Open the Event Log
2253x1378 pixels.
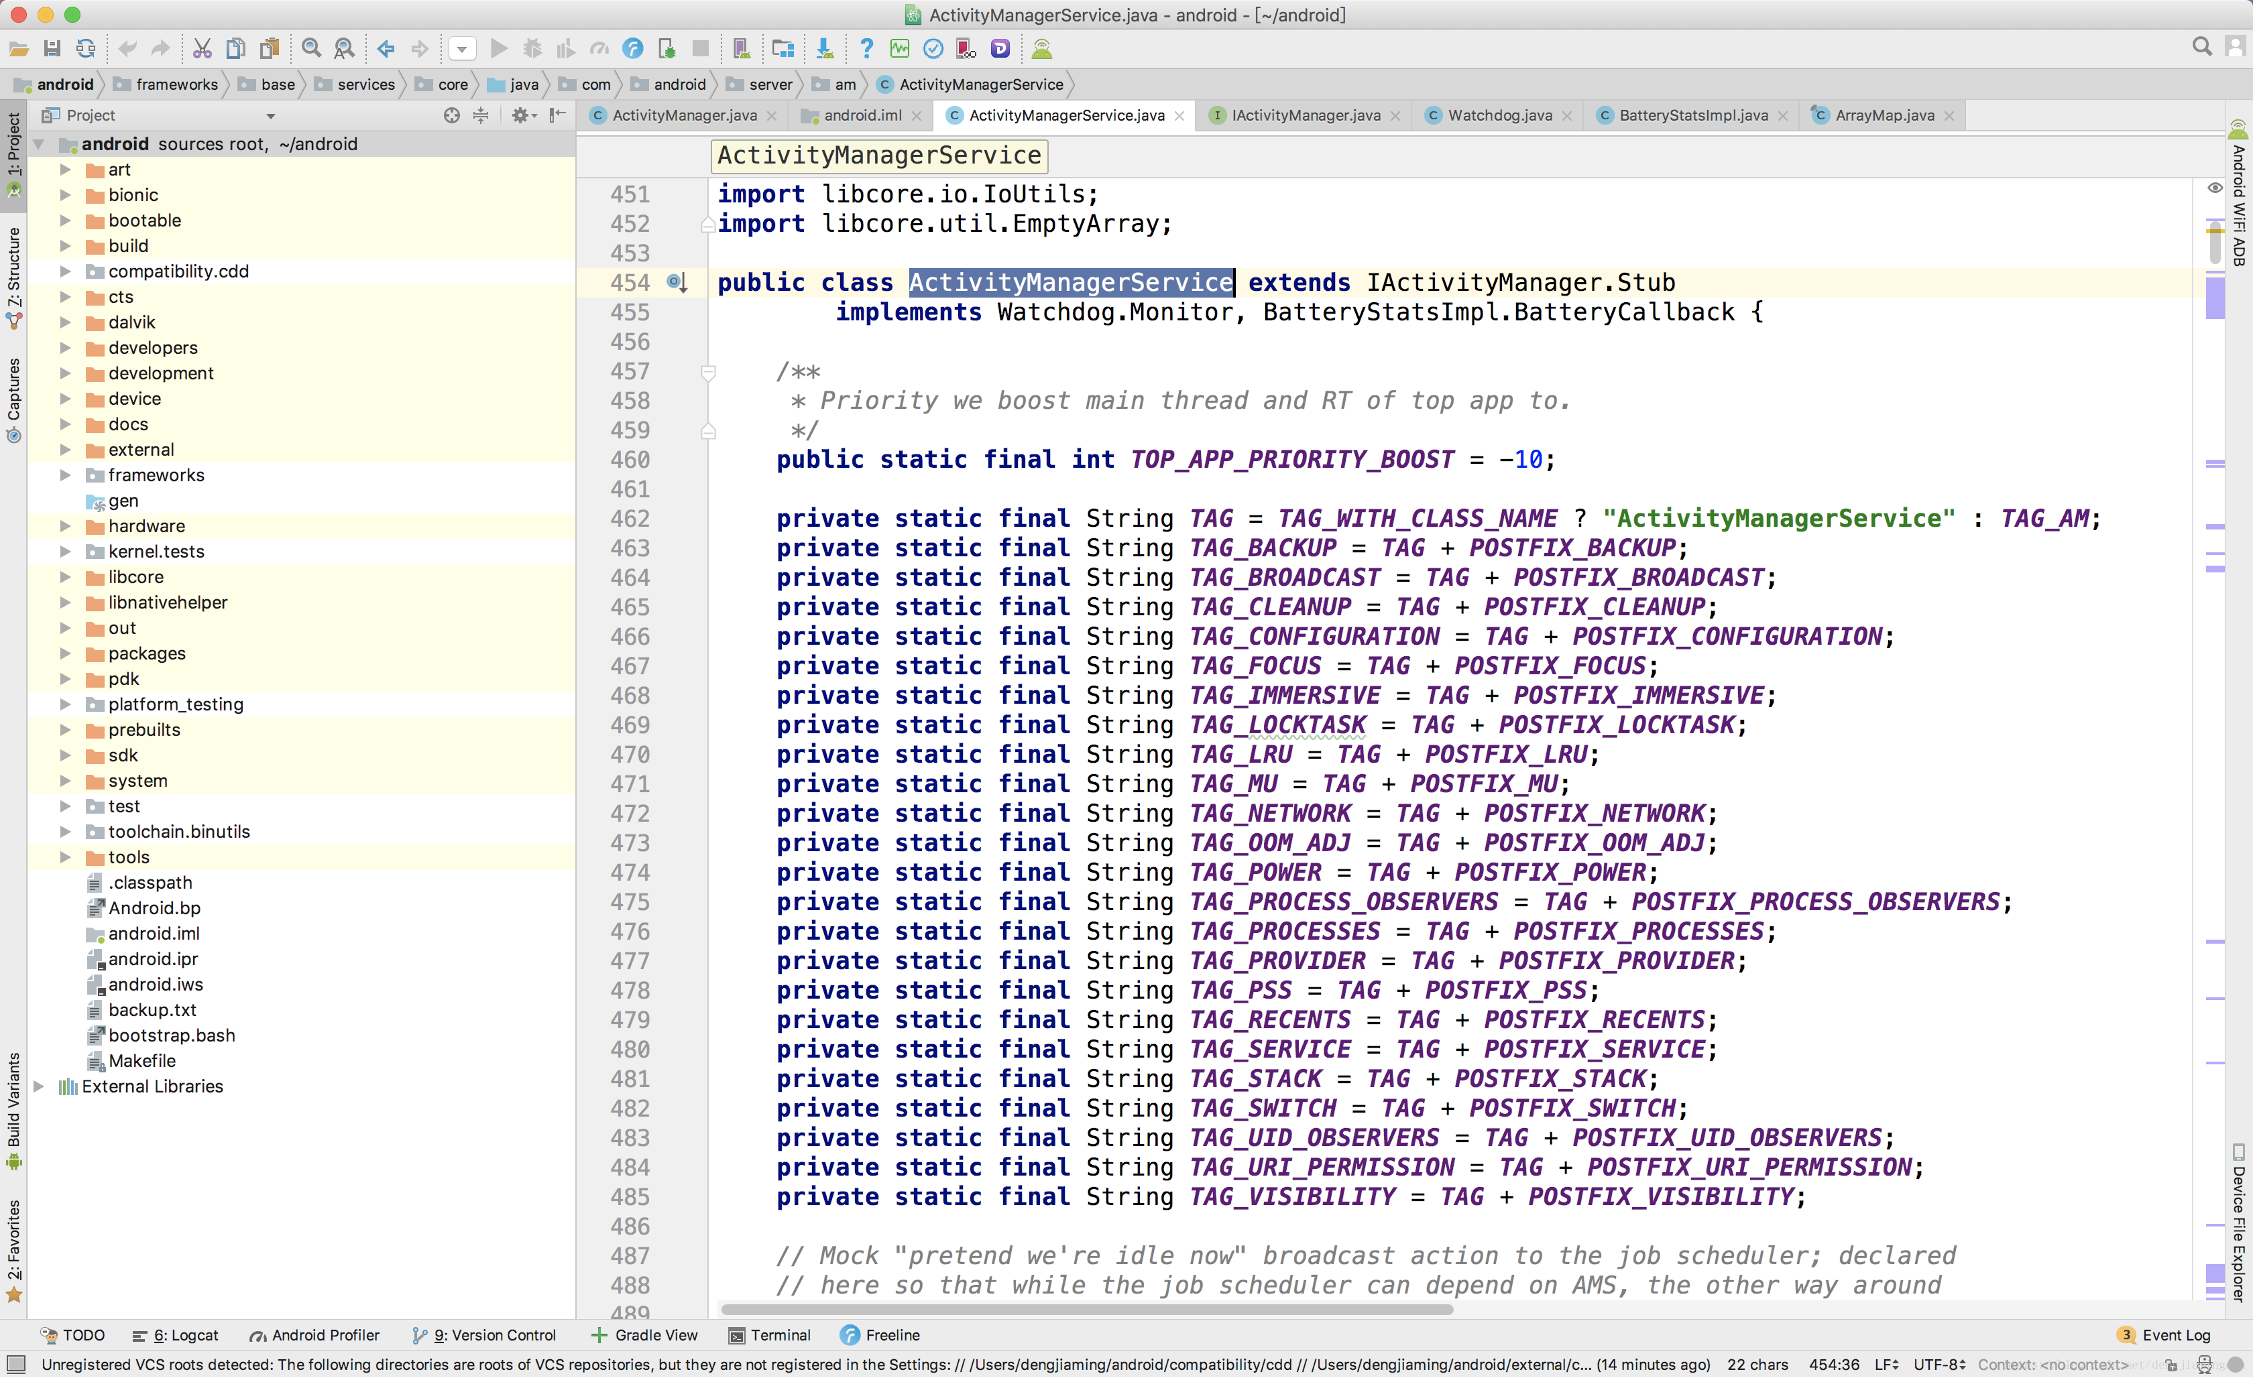(x=2164, y=1336)
